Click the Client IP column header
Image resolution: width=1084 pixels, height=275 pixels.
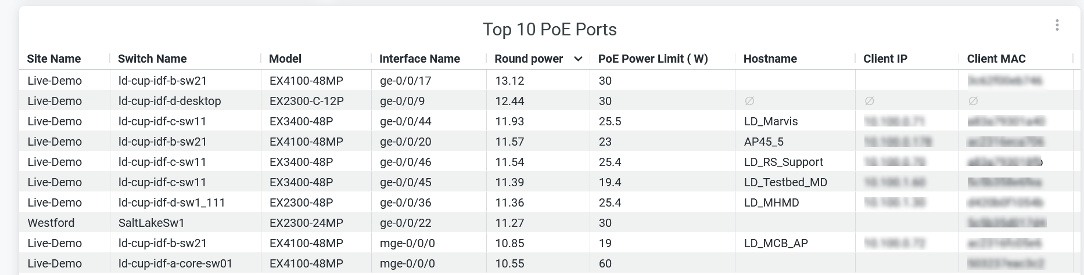(885, 59)
